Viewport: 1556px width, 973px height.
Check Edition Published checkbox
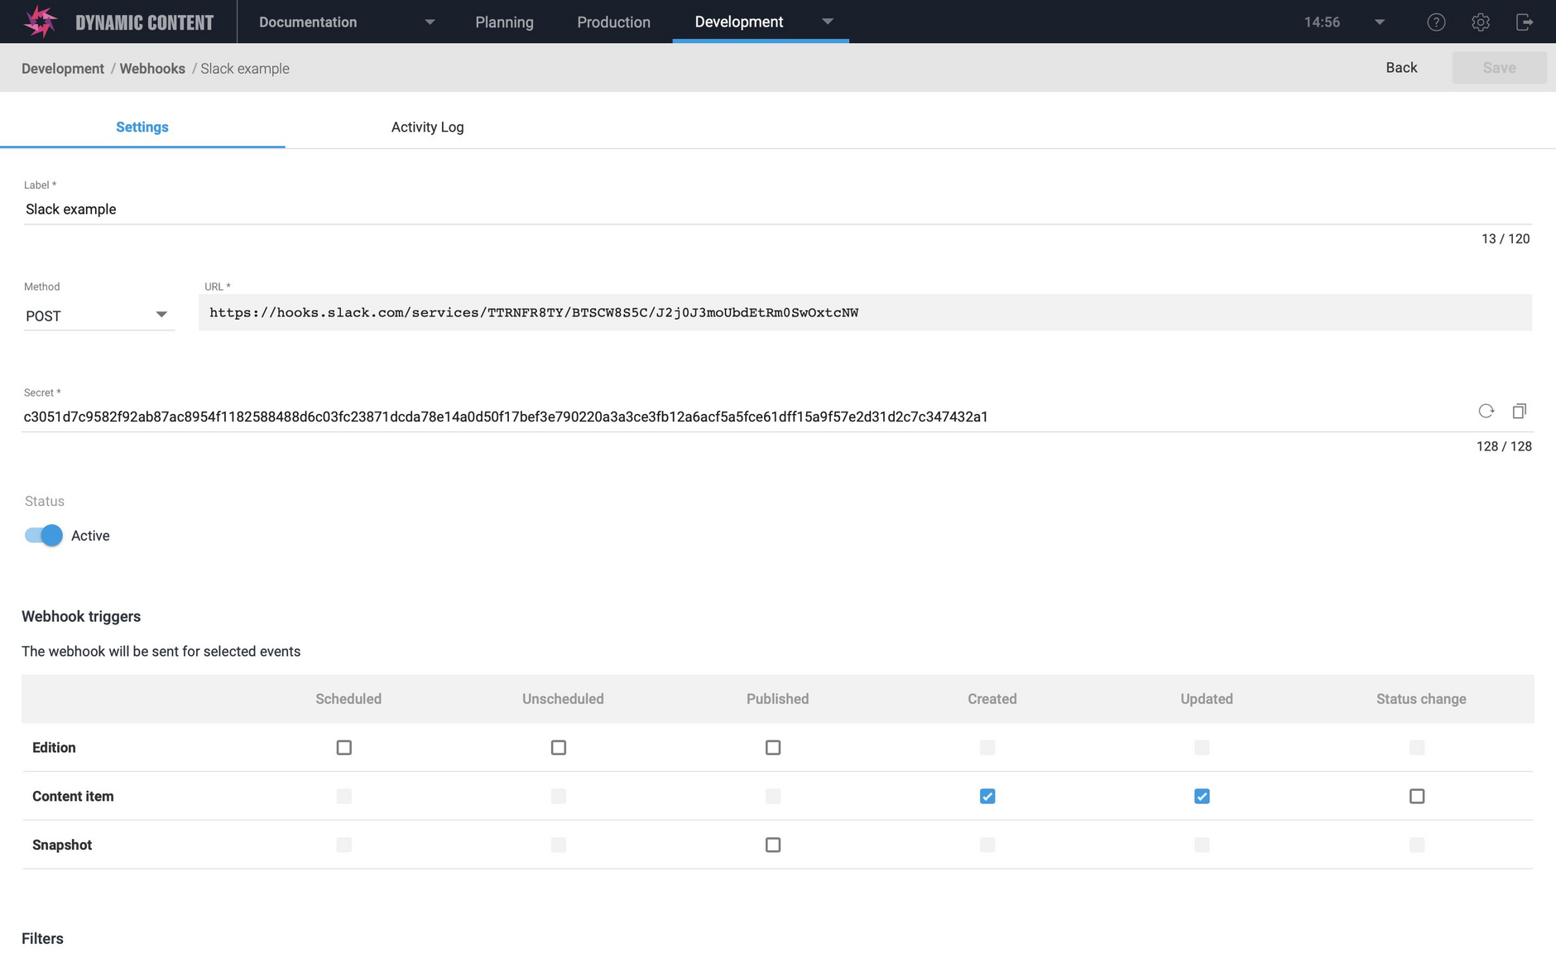pyautogui.click(x=773, y=748)
